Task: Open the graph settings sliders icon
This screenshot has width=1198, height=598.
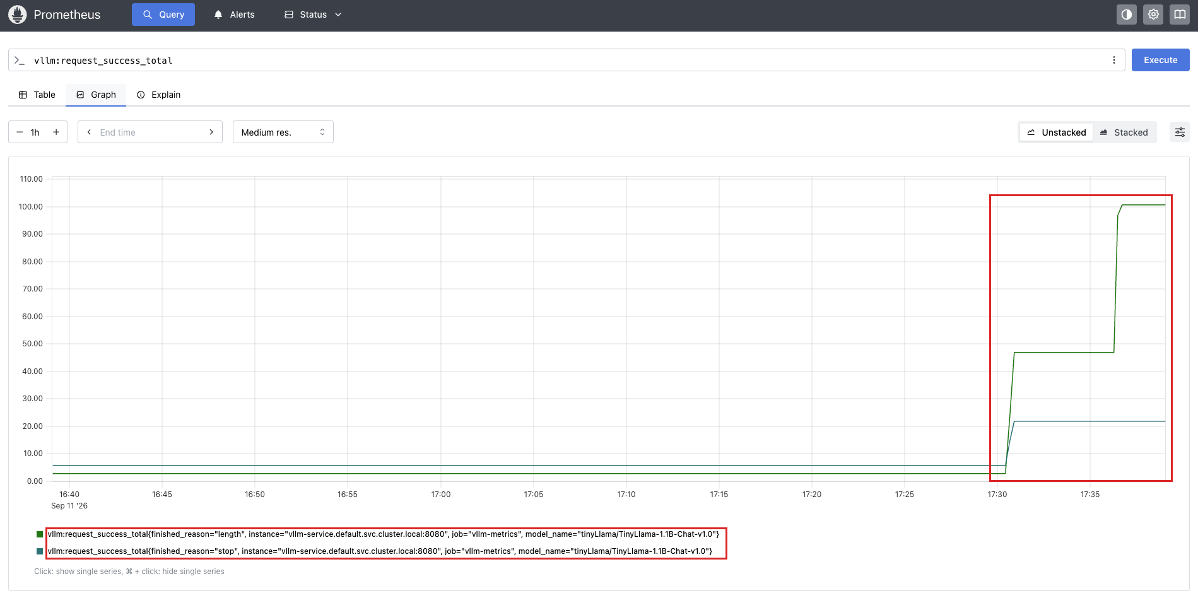Action: click(1180, 132)
